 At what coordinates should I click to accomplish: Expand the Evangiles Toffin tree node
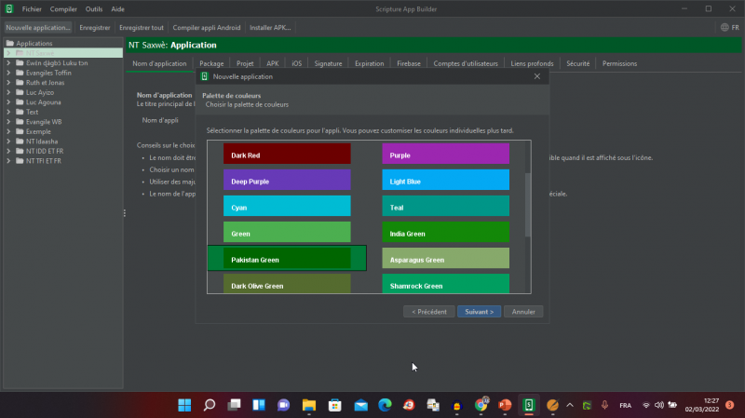tap(8, 73)
